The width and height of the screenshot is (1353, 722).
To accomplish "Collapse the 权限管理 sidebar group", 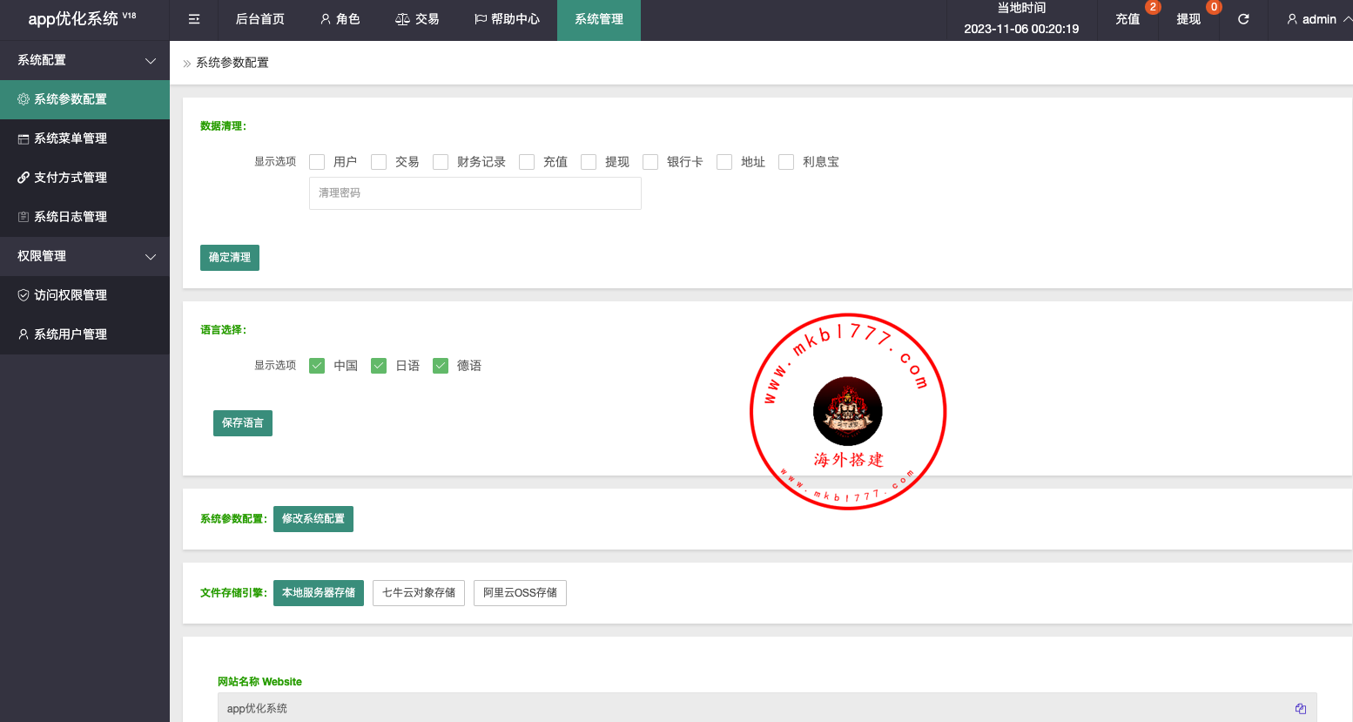I will click(84, 256).
